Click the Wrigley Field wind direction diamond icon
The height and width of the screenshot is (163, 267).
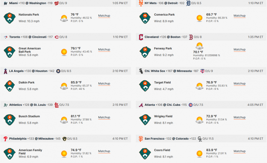coord(145,120)
